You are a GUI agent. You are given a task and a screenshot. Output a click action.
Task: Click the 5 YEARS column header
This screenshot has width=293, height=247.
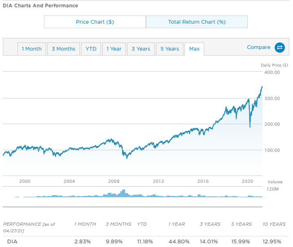[241, 224]
